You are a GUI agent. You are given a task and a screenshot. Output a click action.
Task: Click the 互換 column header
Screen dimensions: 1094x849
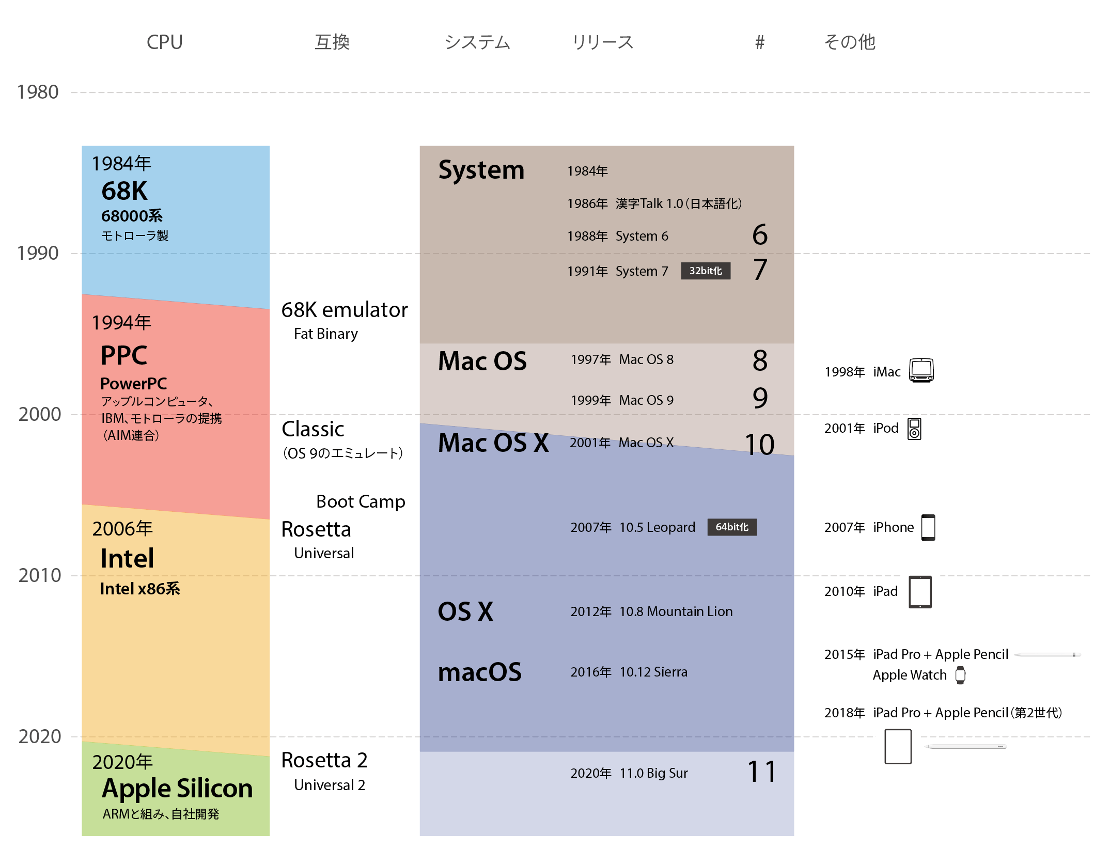tap(332, 42)
